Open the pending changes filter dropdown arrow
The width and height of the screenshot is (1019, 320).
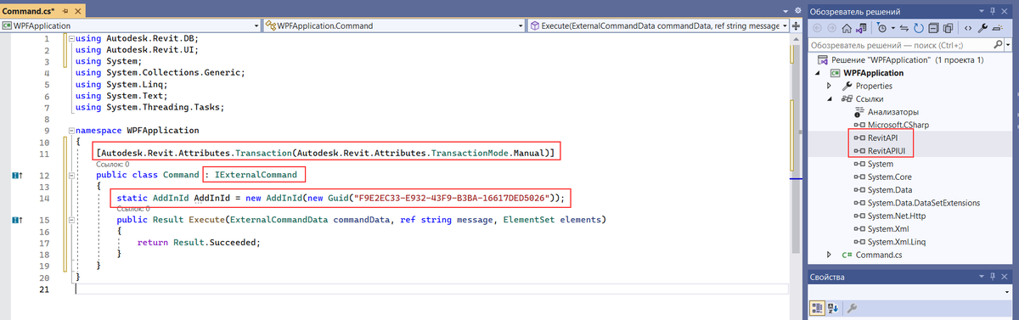(x=892, y=28)
